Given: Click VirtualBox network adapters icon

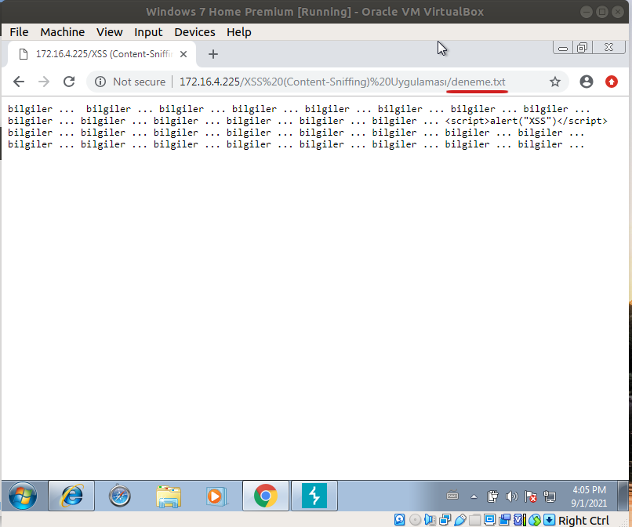Looking at the screenshot, I should pos(445,520).
